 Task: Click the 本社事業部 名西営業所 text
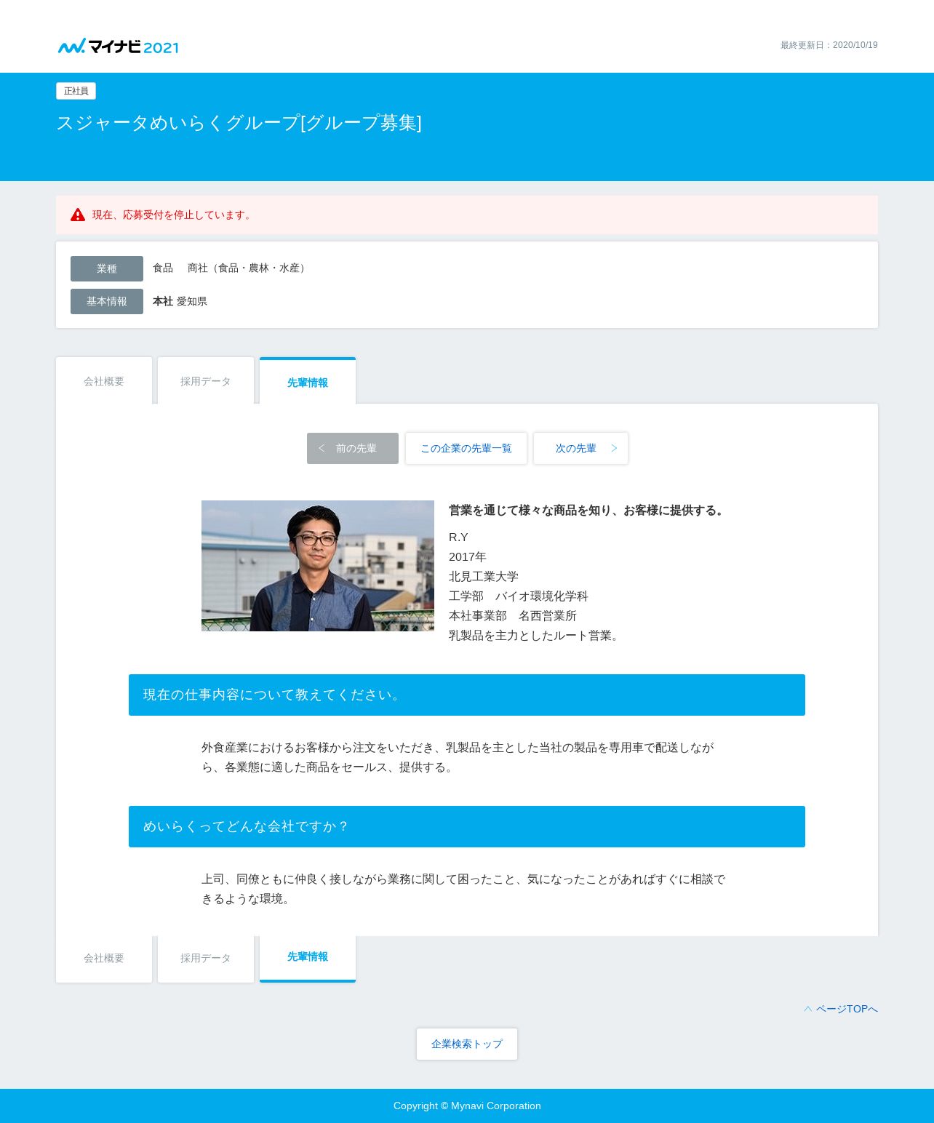pyautogui.click(x=513, y=615)
